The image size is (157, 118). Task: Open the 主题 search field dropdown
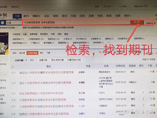[14, 23]
